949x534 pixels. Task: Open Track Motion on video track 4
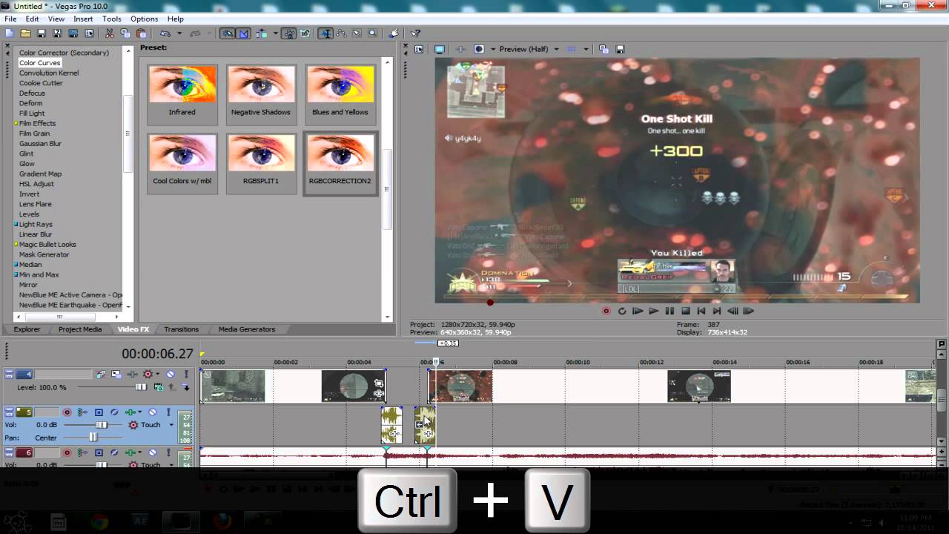pos(116,375)
